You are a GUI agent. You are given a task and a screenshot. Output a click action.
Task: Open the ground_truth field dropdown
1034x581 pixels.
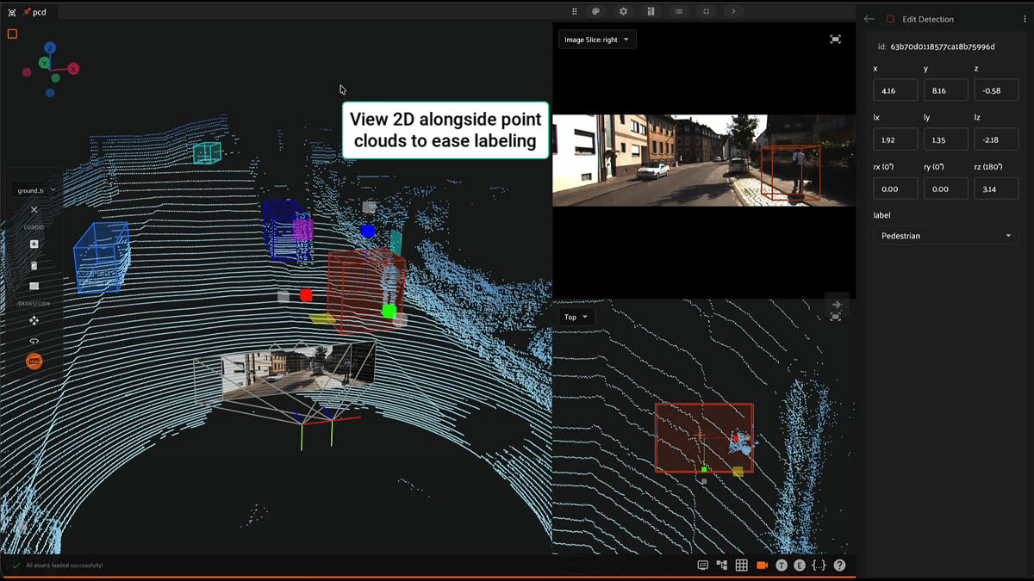[x=35, y=190]
